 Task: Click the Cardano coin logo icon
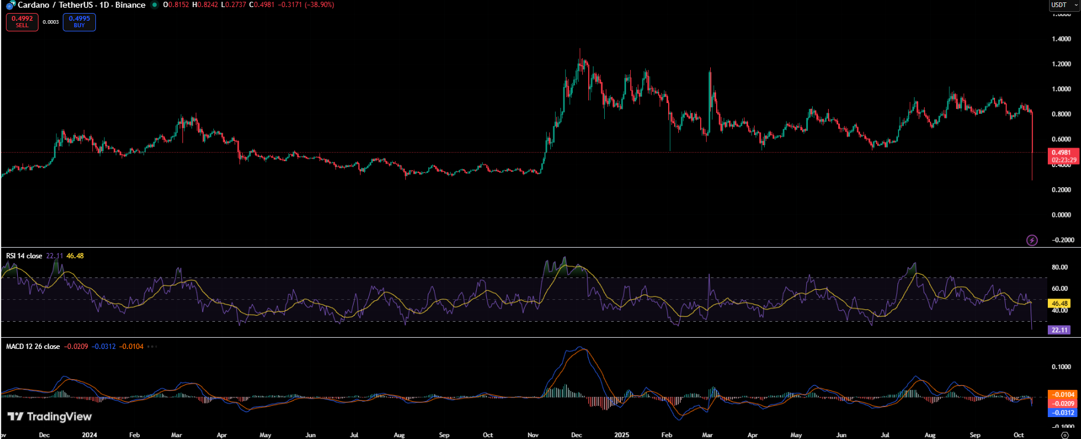coord(10,5)
